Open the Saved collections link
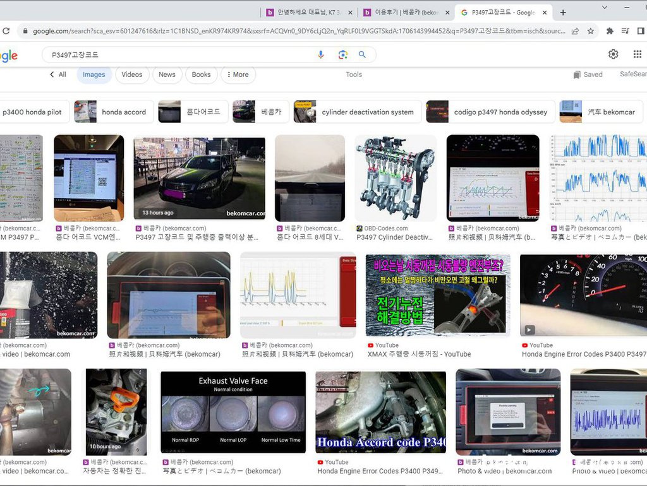Viewport: 647px width, 486px height. [x=588, y=74]
